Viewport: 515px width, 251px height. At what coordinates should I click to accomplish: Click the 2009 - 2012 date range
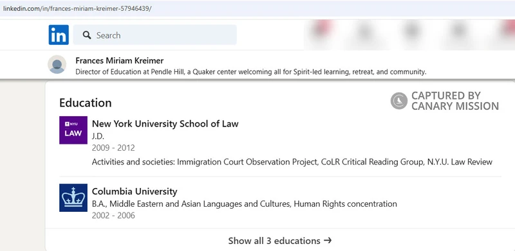click(113, 148)
